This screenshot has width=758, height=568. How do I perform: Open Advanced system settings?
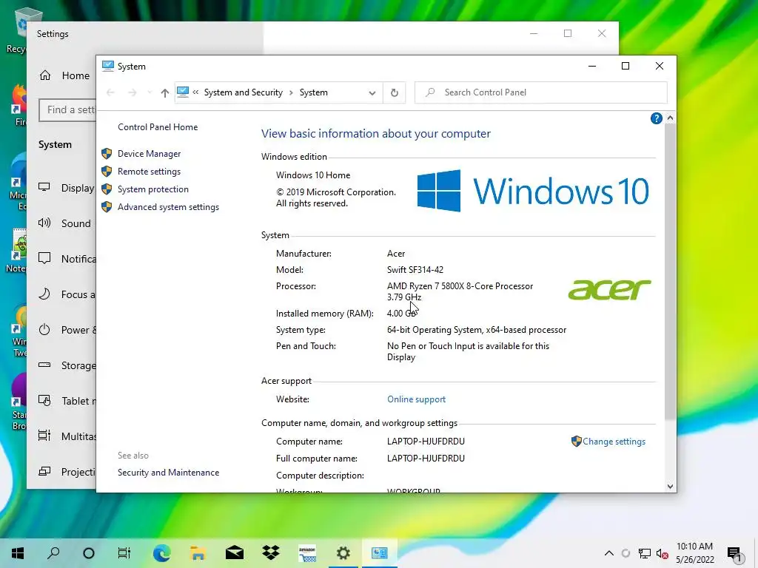(168, 207)
